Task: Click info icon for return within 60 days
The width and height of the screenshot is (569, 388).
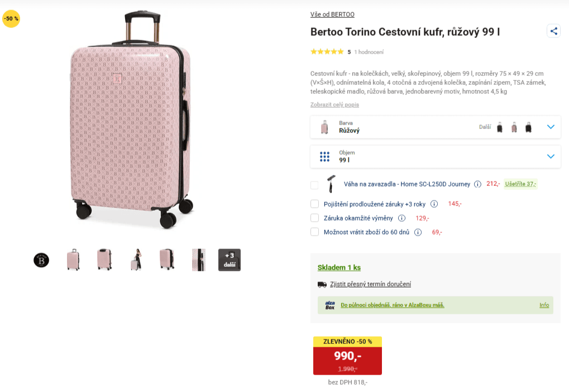Action: pyautogui.click(x=418, y=232)
